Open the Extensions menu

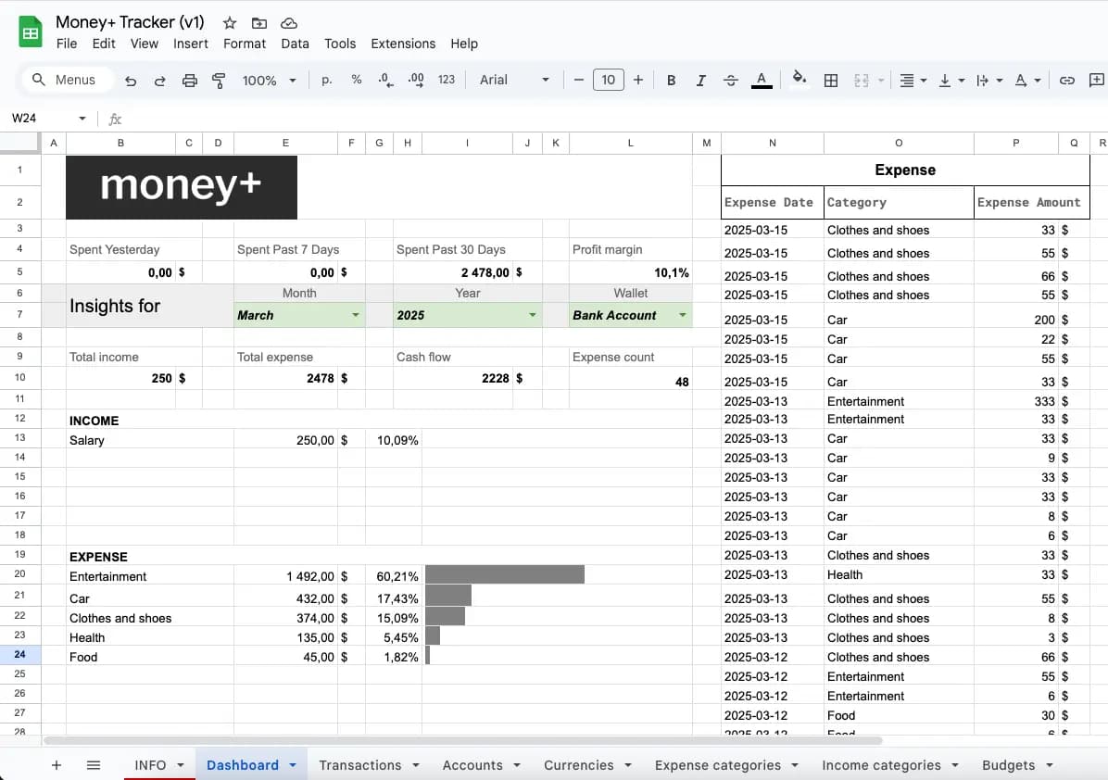point(403,44)
